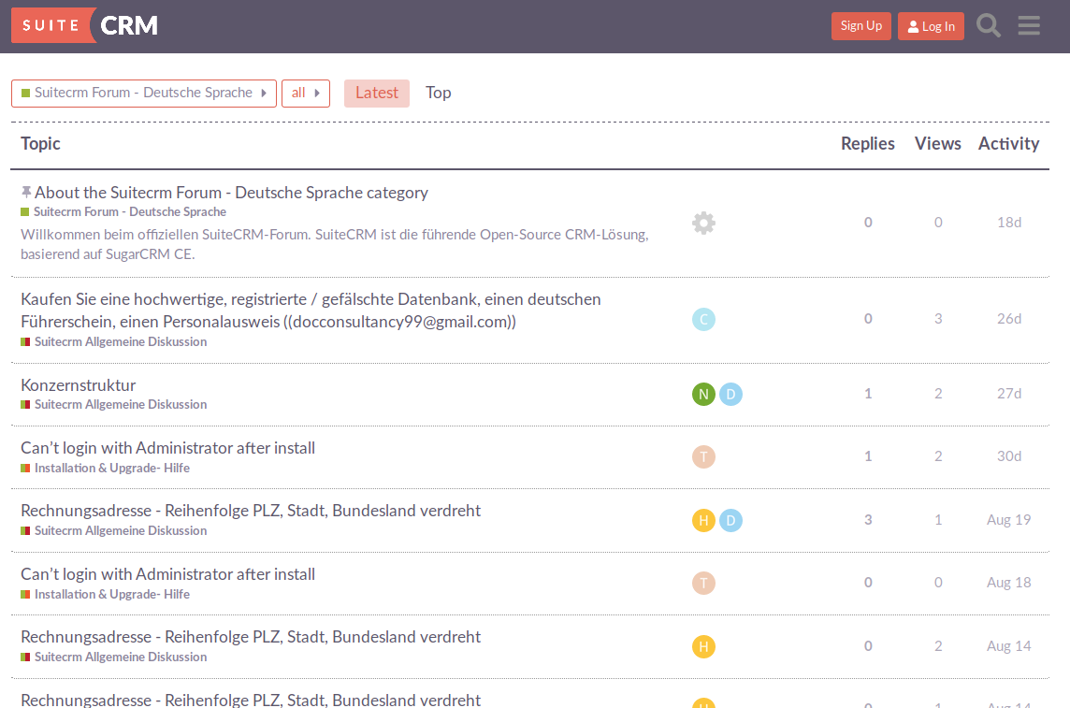Sort topics by the Activity column header
1070x708 pixels.
(1008, 143)
